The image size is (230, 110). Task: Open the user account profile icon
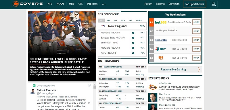coord(213,4)
